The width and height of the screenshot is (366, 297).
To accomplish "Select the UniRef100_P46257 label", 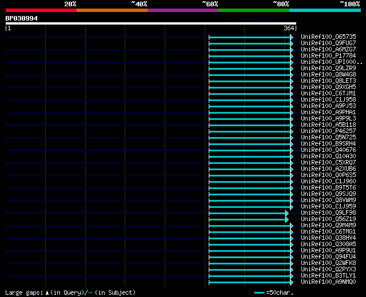I will 328,131.
